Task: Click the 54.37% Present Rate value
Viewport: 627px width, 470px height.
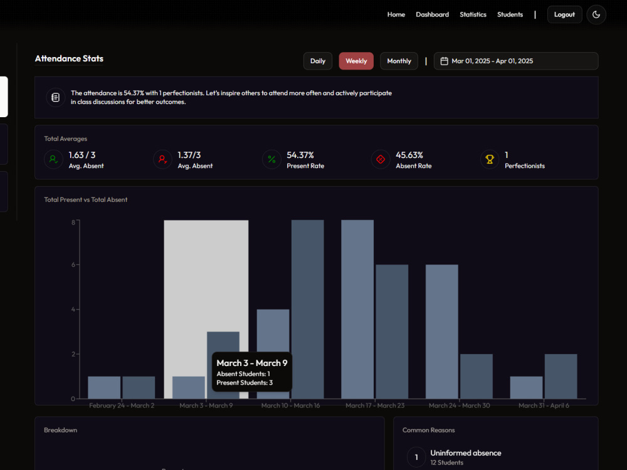Action: coord(300,155)
